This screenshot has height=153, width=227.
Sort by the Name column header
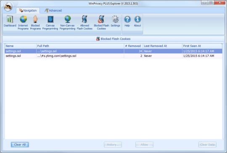tap(21, 46)
